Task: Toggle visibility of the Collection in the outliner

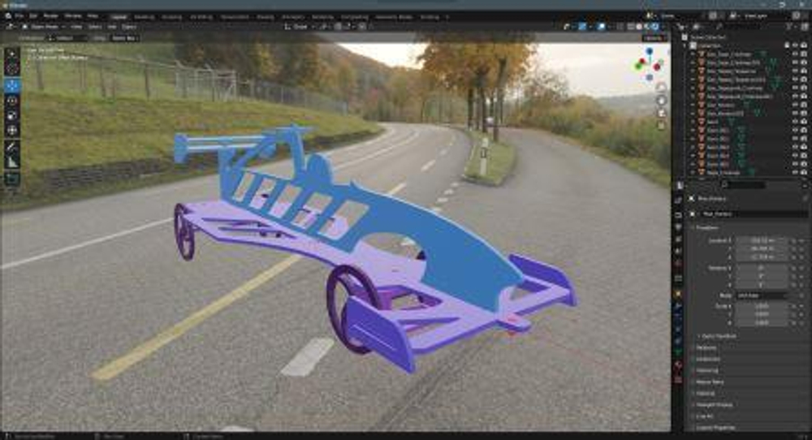Action: pyautogui.click(x=796, y=45)
